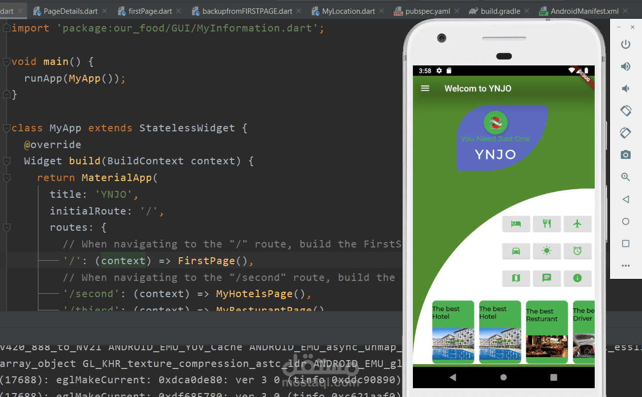
Task: Tap the alarm clock button
Action: point(577,251)
